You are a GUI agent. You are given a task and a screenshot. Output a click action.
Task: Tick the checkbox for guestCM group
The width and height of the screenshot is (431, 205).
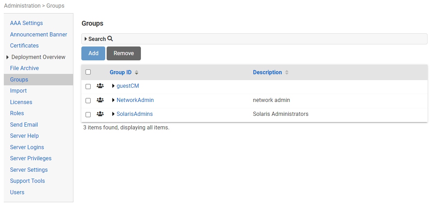[88, 86]
